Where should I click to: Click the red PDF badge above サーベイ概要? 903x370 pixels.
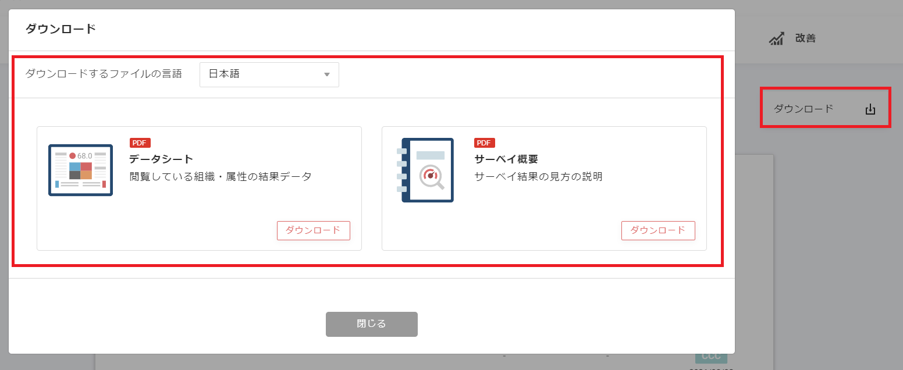[485, 143]
